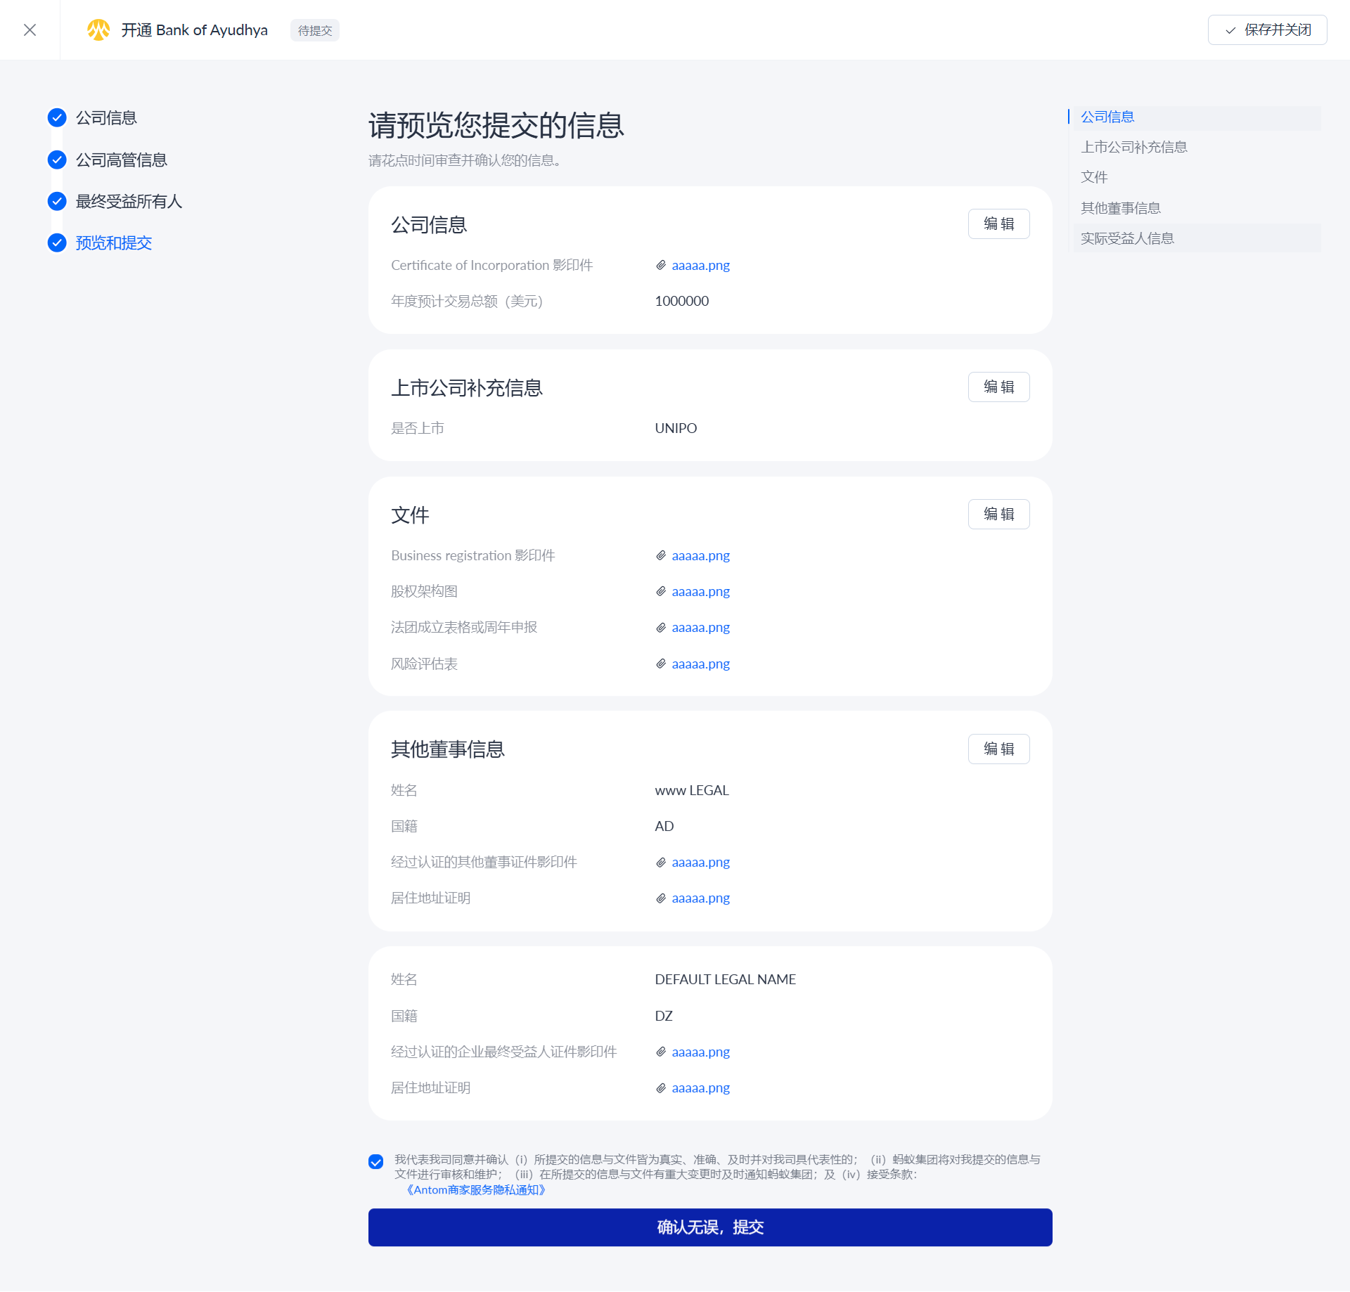Edit the 公司信息 section

click(998, 224)
